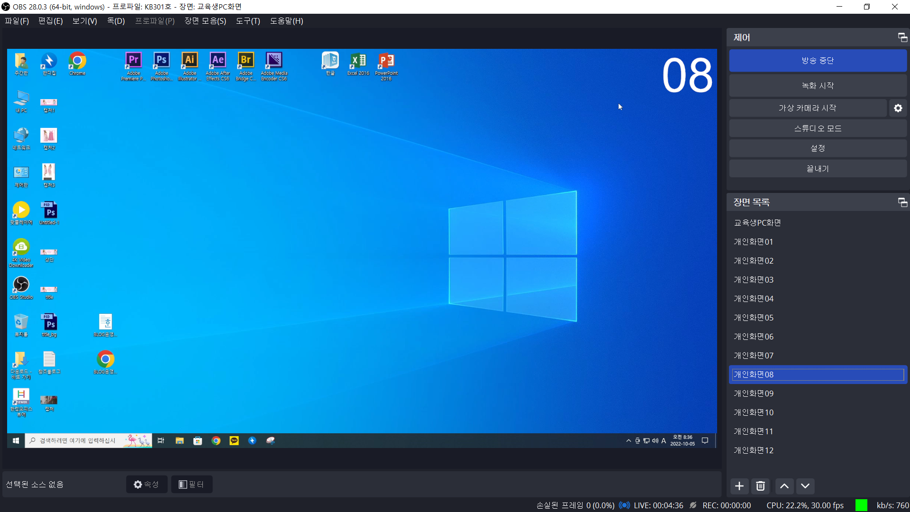Open the 파일(F) menu
This screenshot has height=512, width=910.
point(17,21)
